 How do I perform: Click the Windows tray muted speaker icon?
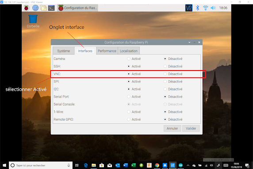tap(211, 165)
